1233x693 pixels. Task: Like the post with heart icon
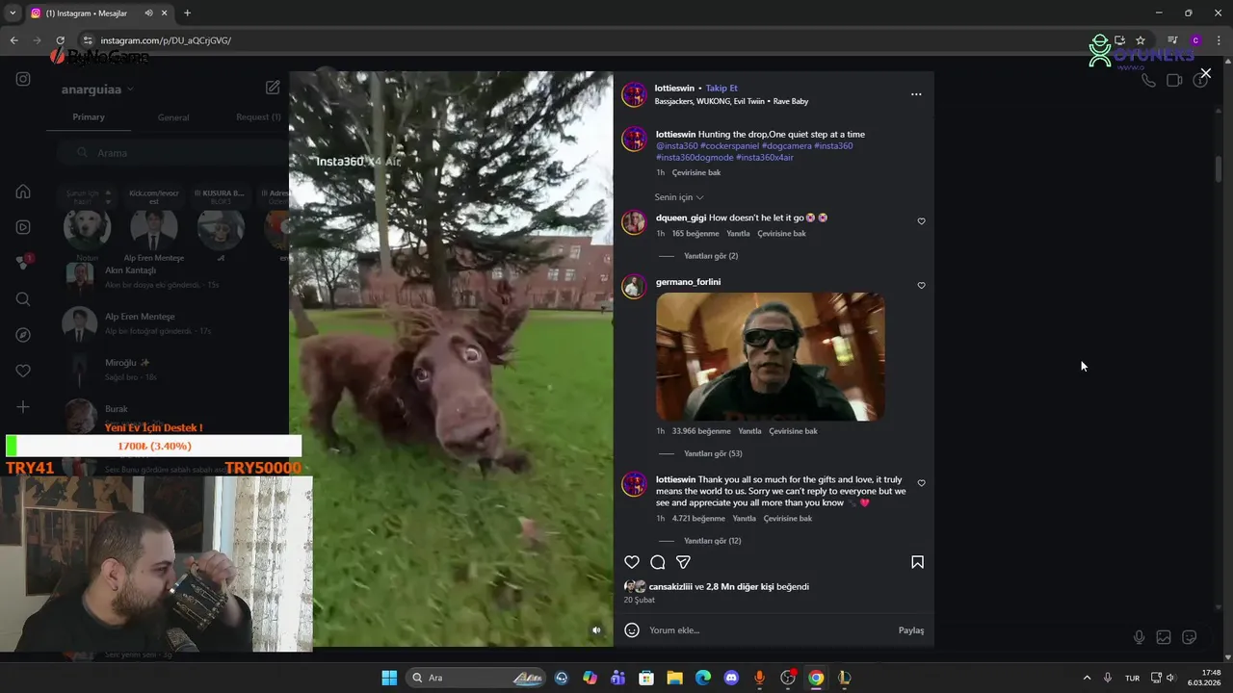[632, 562]
